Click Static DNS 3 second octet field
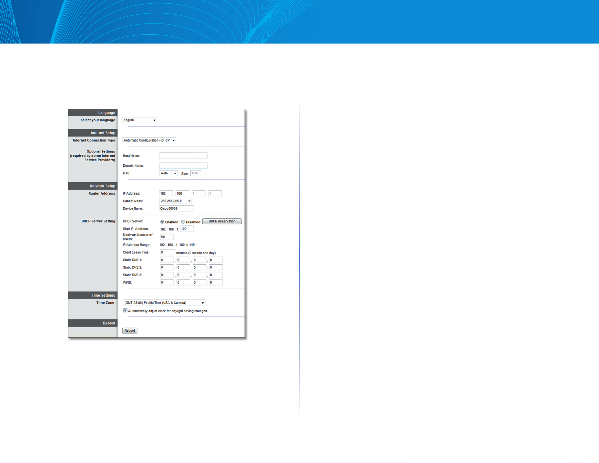This screenshot has height=463, width=599. (x=183, y=275)
